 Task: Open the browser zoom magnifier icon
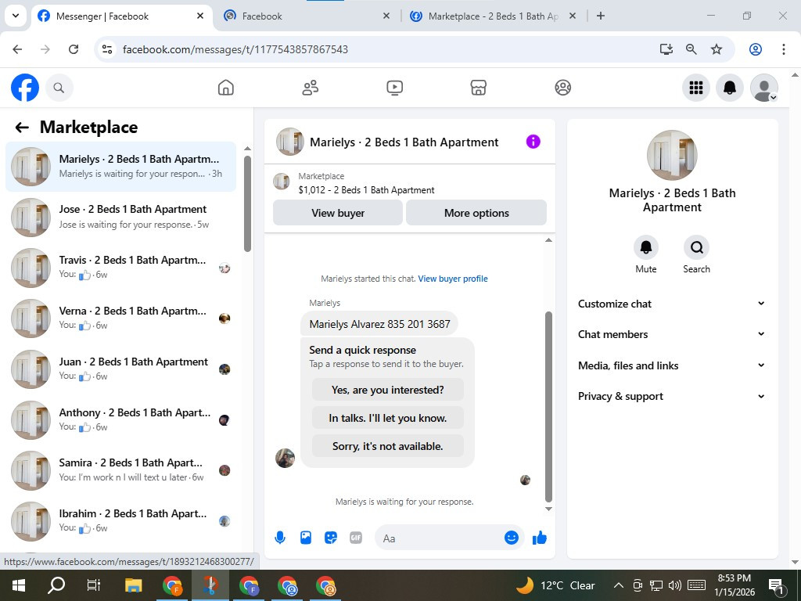691,49
